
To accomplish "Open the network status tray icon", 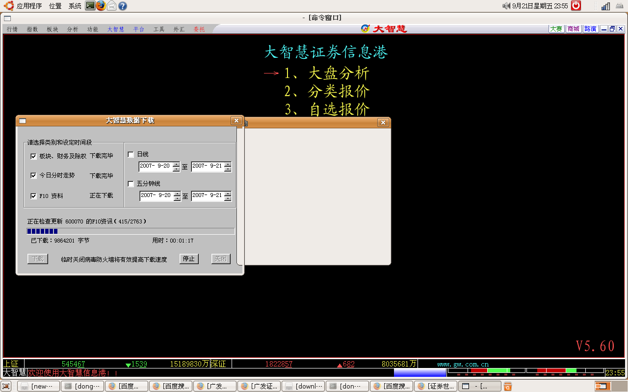I will pyautogui.click(x=606, y=6).
